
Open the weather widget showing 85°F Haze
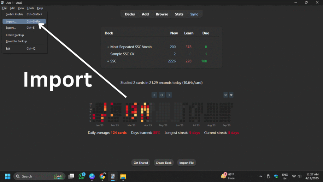[228, 176]
